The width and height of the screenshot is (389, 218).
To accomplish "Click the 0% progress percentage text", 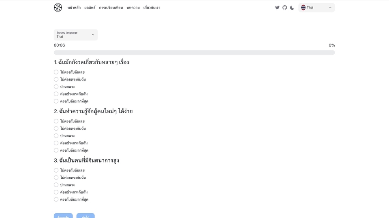I will (x=332, y=45).
